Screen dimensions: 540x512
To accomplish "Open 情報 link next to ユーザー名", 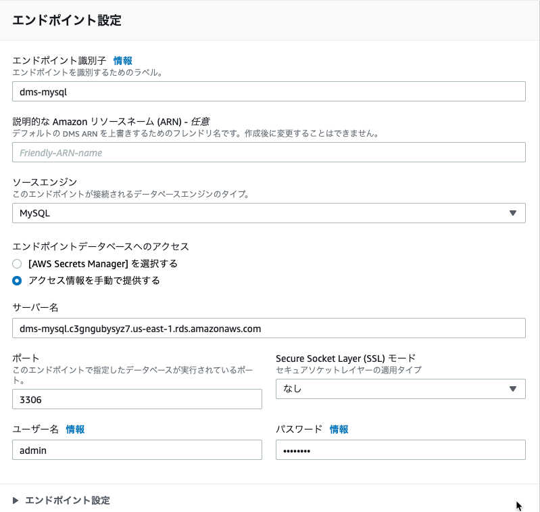I will pos(75,429).
